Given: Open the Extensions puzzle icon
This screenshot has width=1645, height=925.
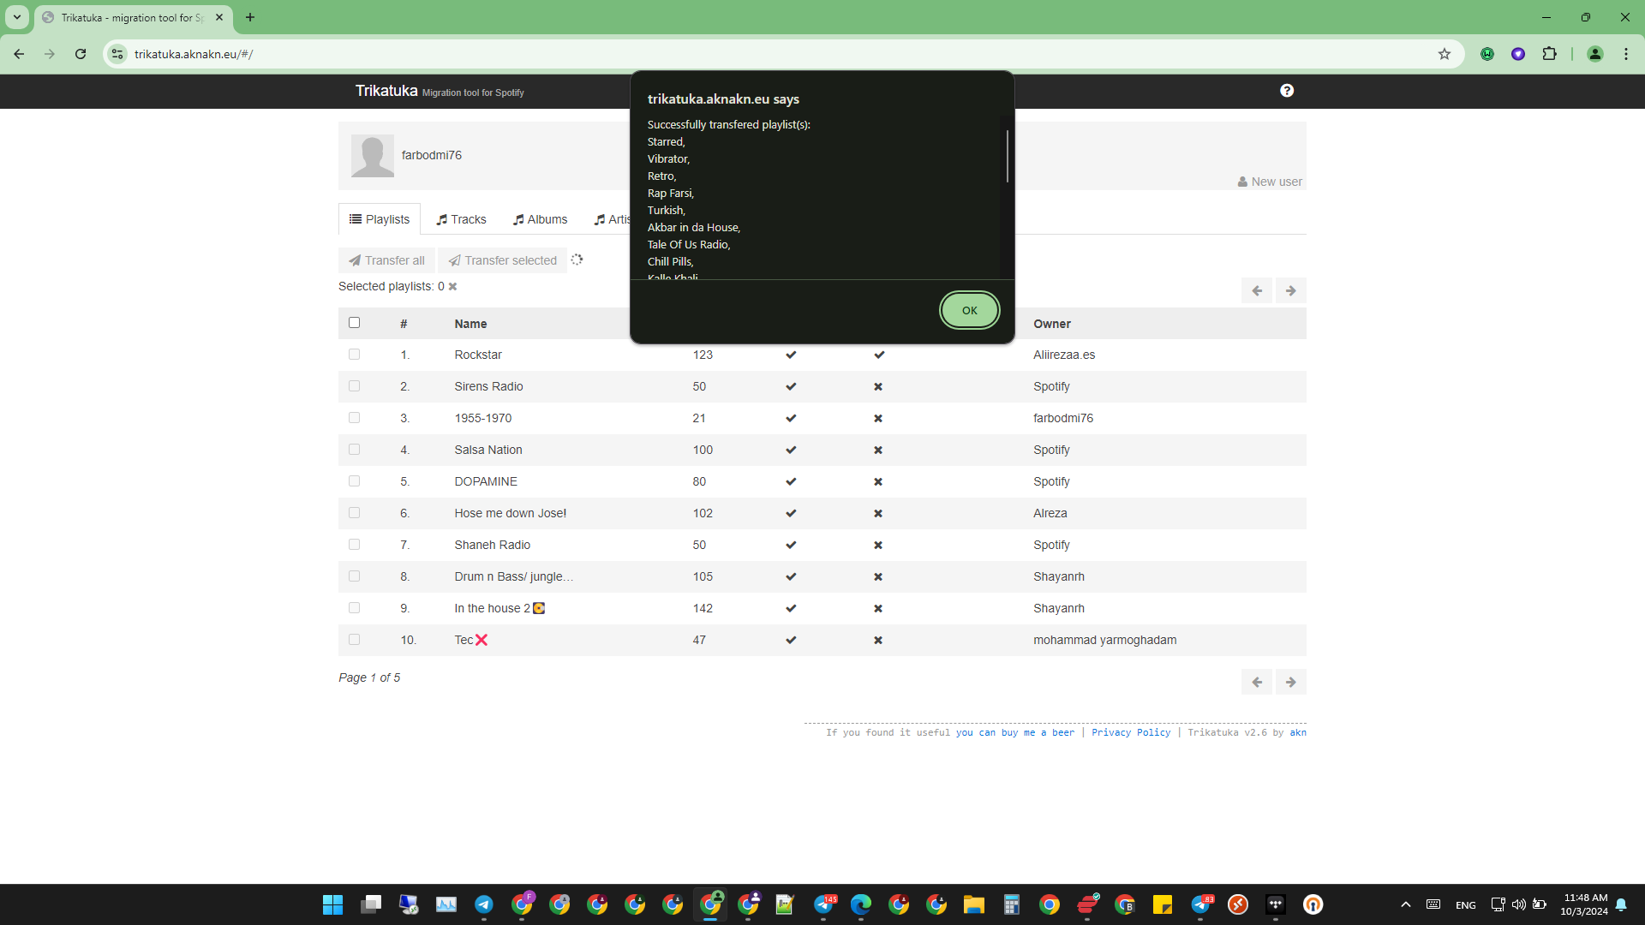Looking at the screenshot, I should (x=1549, y=54).
